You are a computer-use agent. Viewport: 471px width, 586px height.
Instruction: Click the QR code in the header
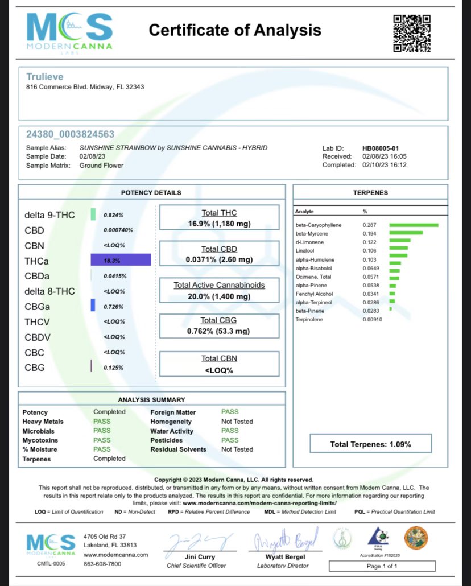click(x=412, y=33)
